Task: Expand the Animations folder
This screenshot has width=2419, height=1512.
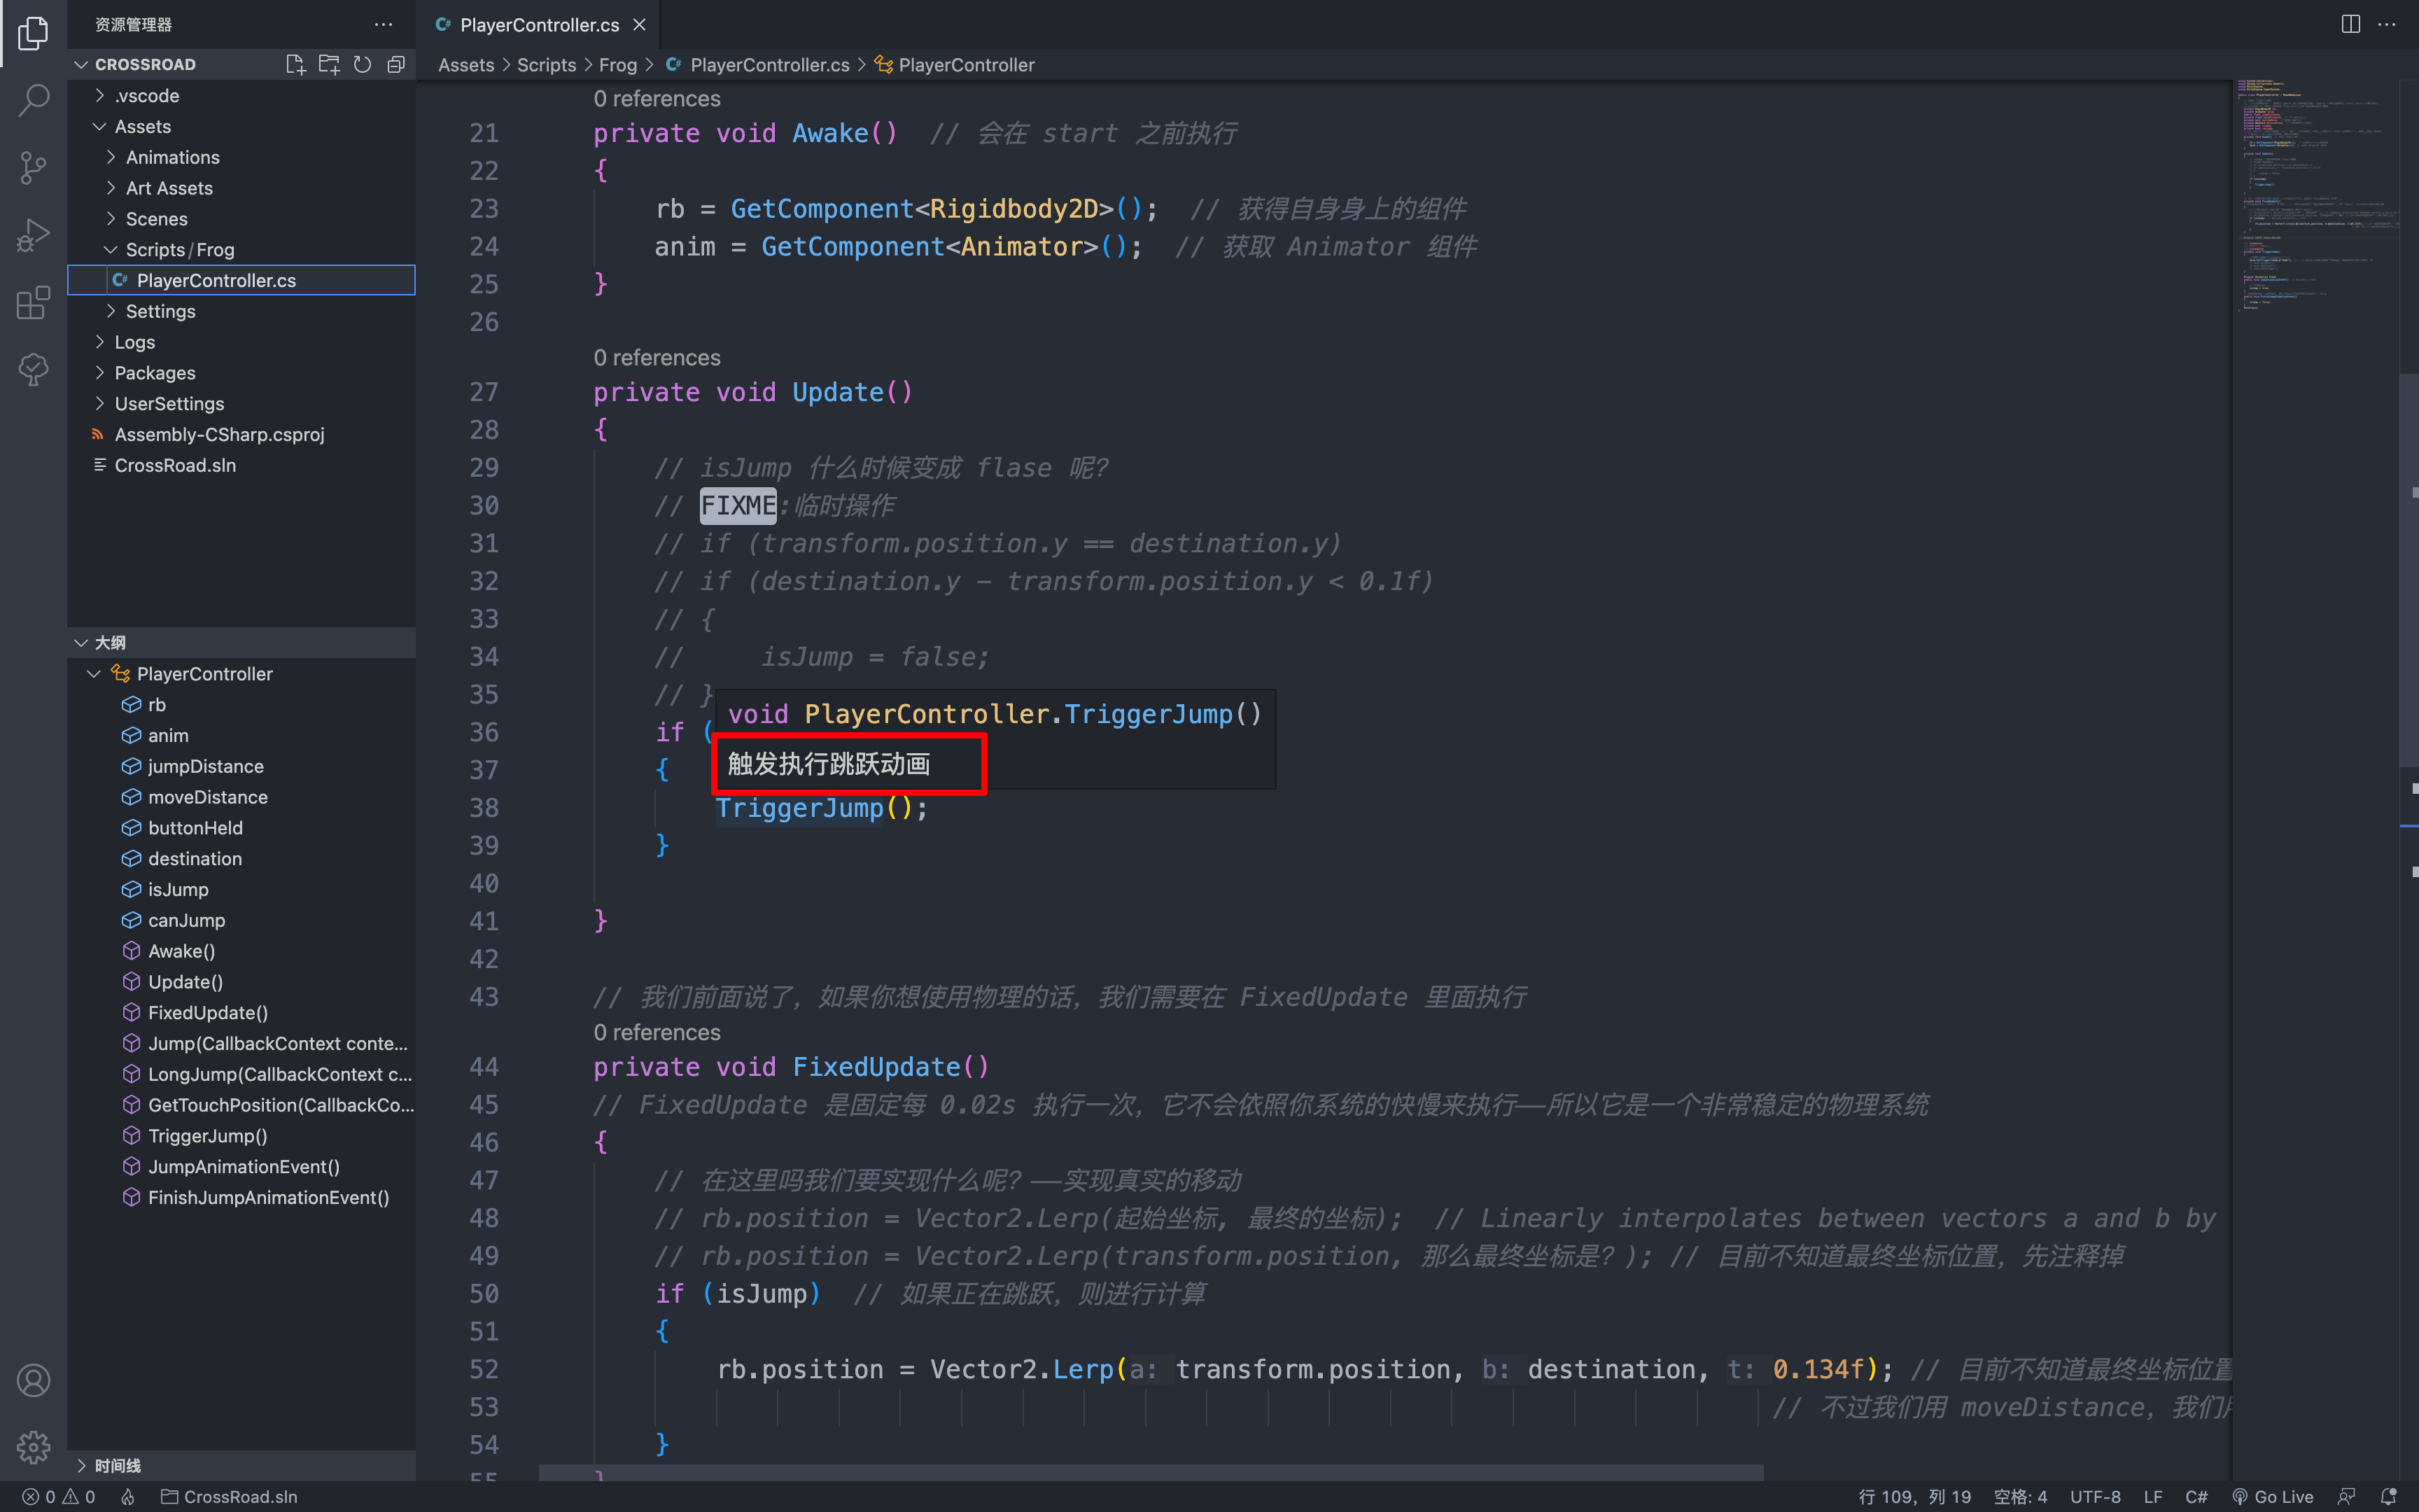Action: click(x=241, y=157)
